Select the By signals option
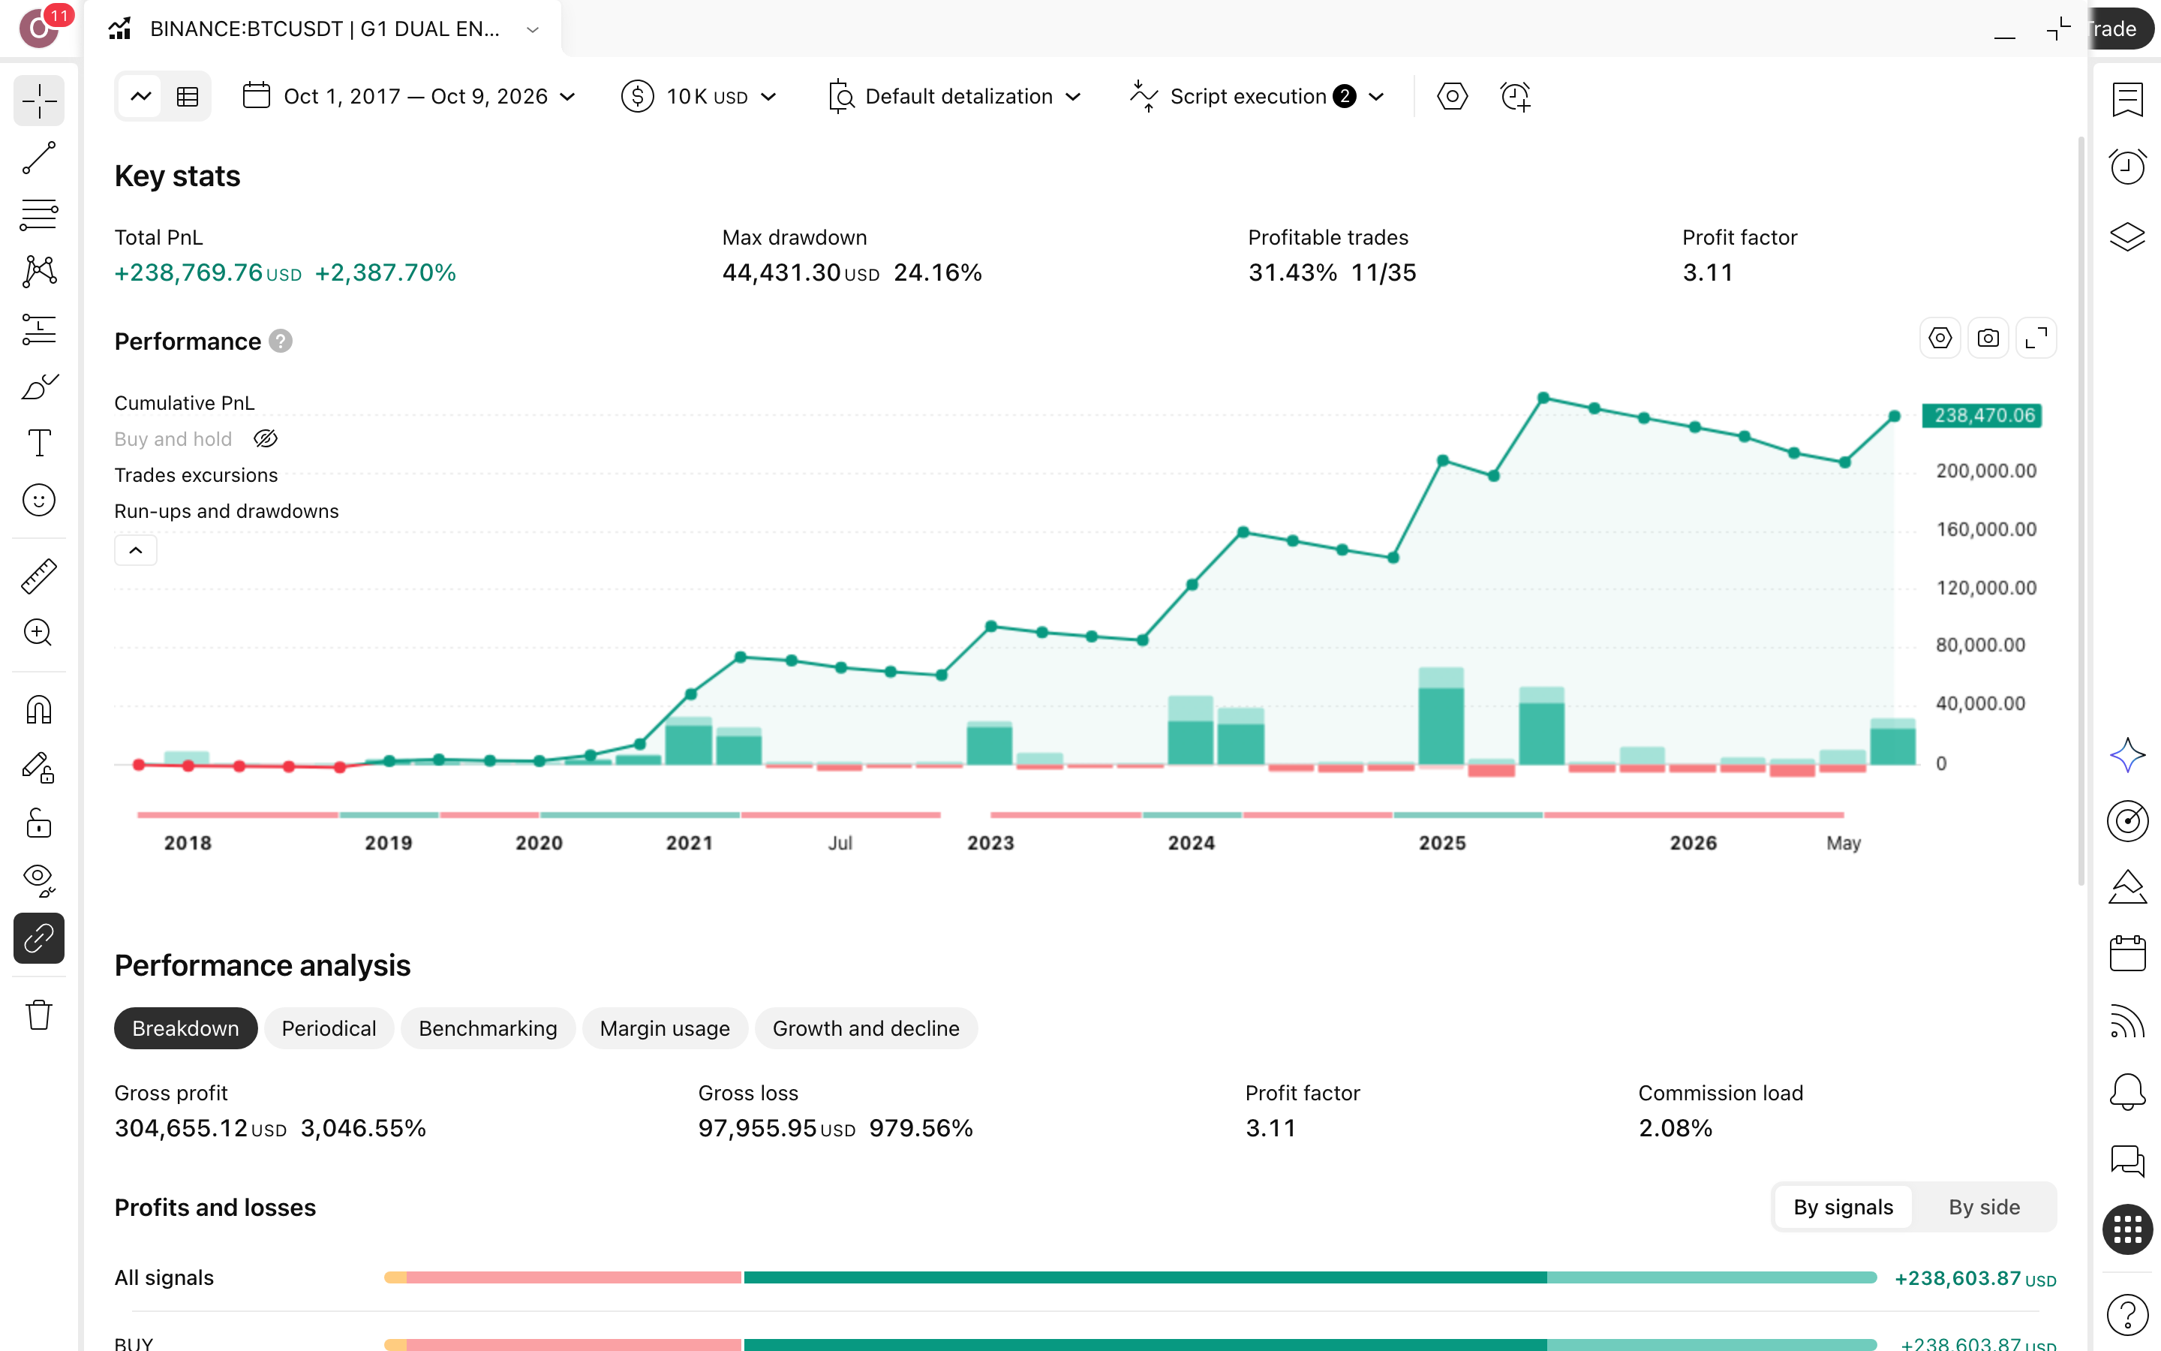2161x1351 pixels. point(1843,1207)
